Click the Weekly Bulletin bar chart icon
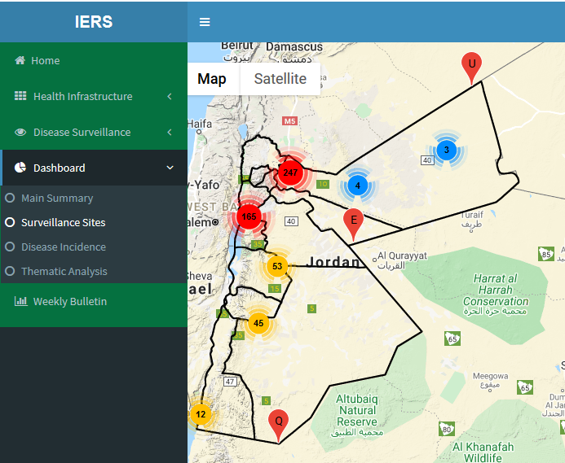565x463 pixels. (x=20, y=301)
